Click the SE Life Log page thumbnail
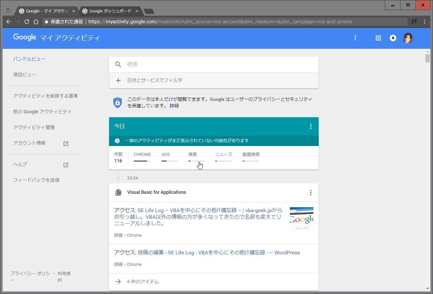The image size is (433, 294). click(301, 218)
